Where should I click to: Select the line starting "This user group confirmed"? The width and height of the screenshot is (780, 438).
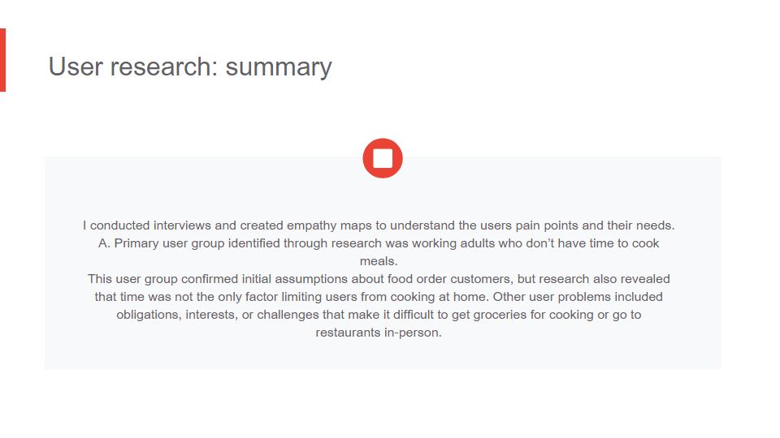point(379,279)
